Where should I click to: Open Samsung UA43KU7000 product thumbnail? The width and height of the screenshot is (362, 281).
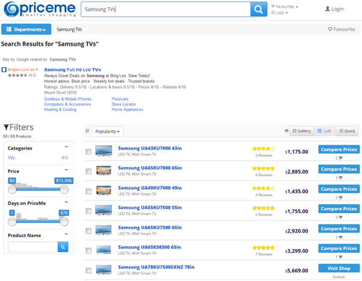pos(103,151)
